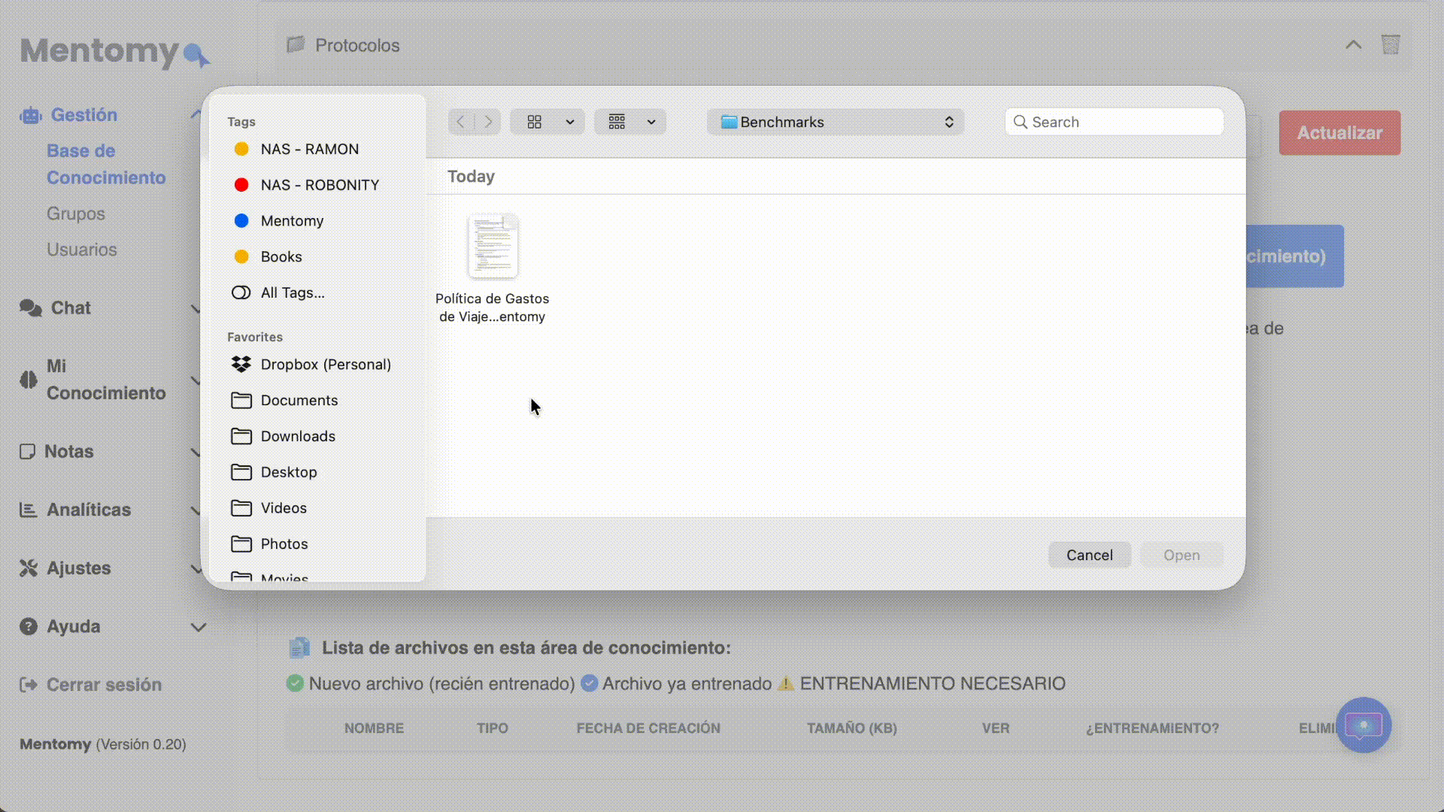Click the Dropbox (Personal) favorite
The image size is (1444, 812).
coord(325,365)
